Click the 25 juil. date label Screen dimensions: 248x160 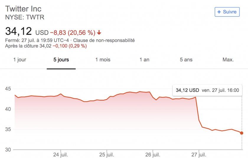point(107,154)
